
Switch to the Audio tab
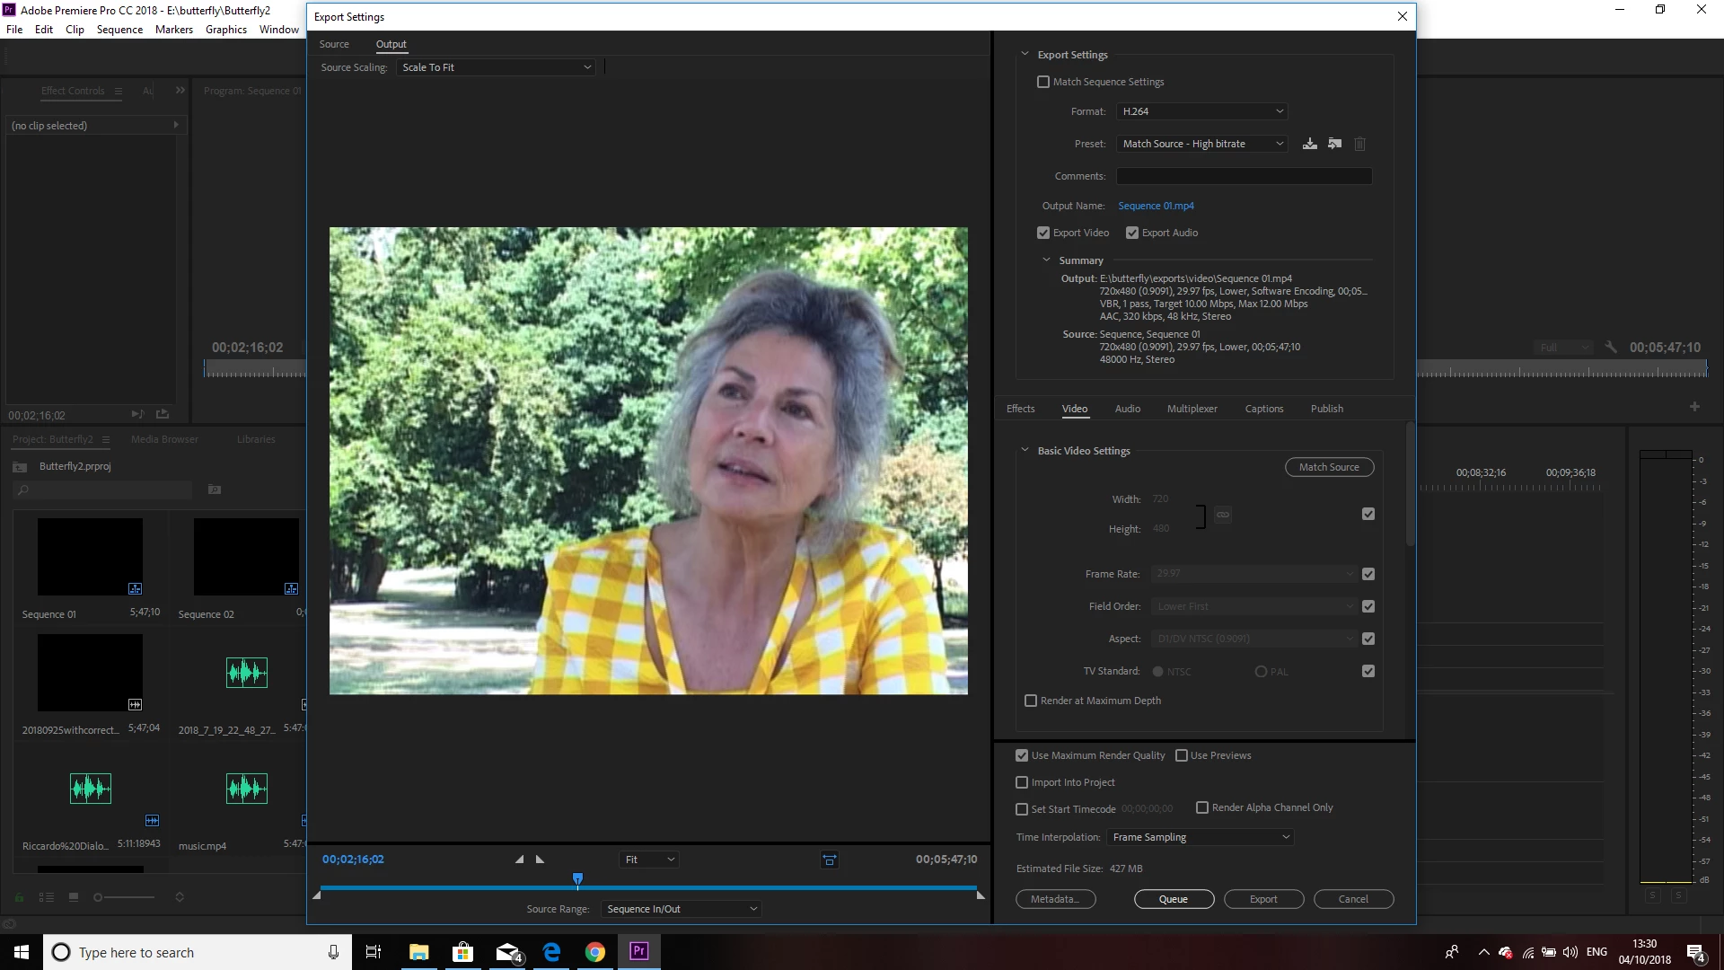1127,409
